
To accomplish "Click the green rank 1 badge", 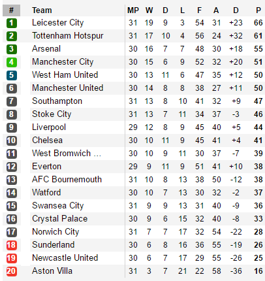I will pyautogui.click(x=12, y=23).
